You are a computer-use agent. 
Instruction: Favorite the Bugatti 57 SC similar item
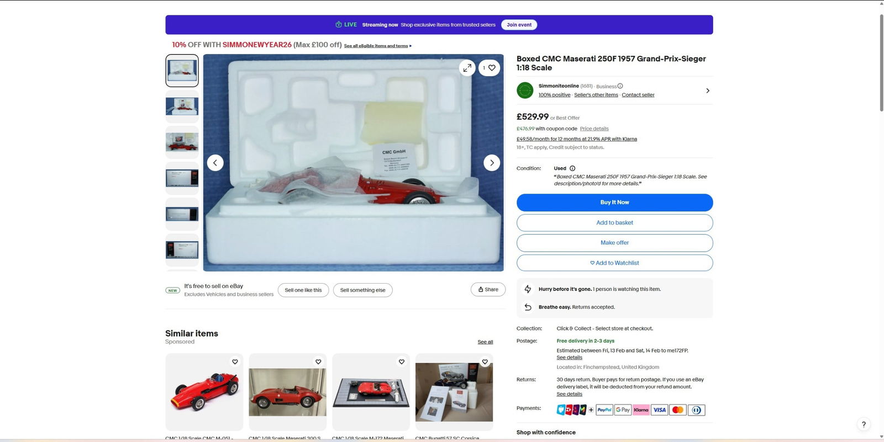click(x=485, y=362)
